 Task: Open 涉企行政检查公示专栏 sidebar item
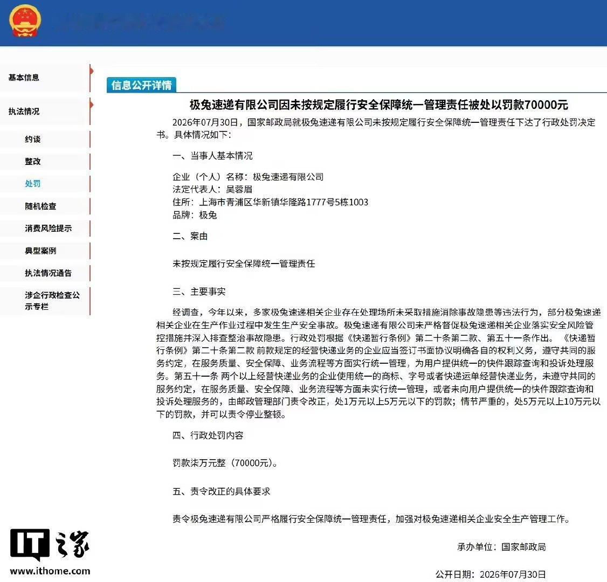coord(52,301)
